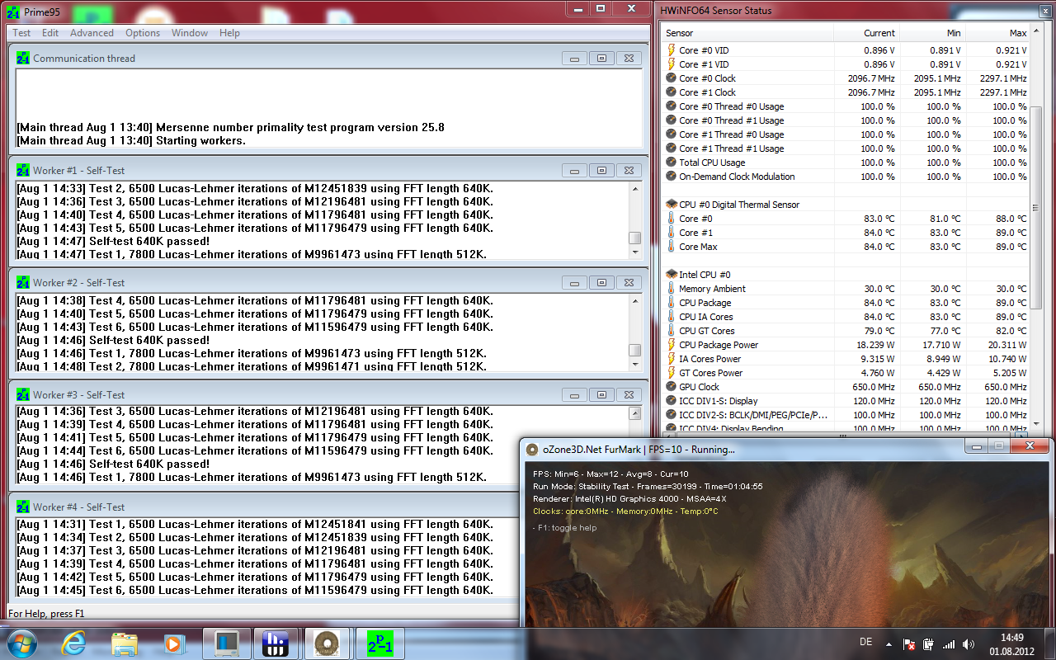This screenshot has height=660, width=1056.
Task: Select the 'Total CPU Usage' sensor row
Action: click(846, 163)
